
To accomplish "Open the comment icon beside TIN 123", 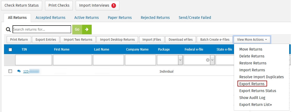I will click(19, 71).
